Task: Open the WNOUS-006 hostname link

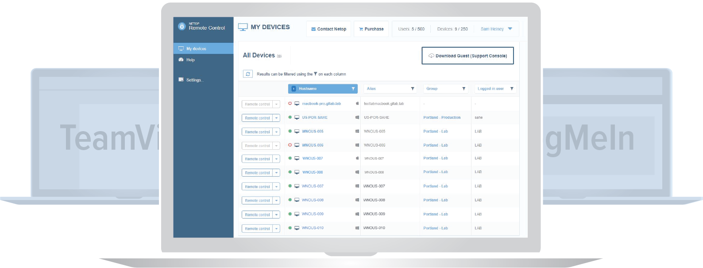Action: pos(313,145)
